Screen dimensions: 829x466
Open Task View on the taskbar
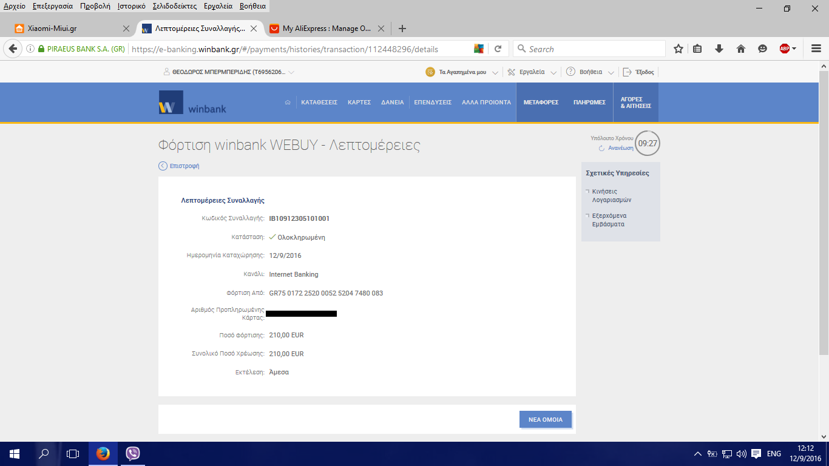click(x=73, y=453)
